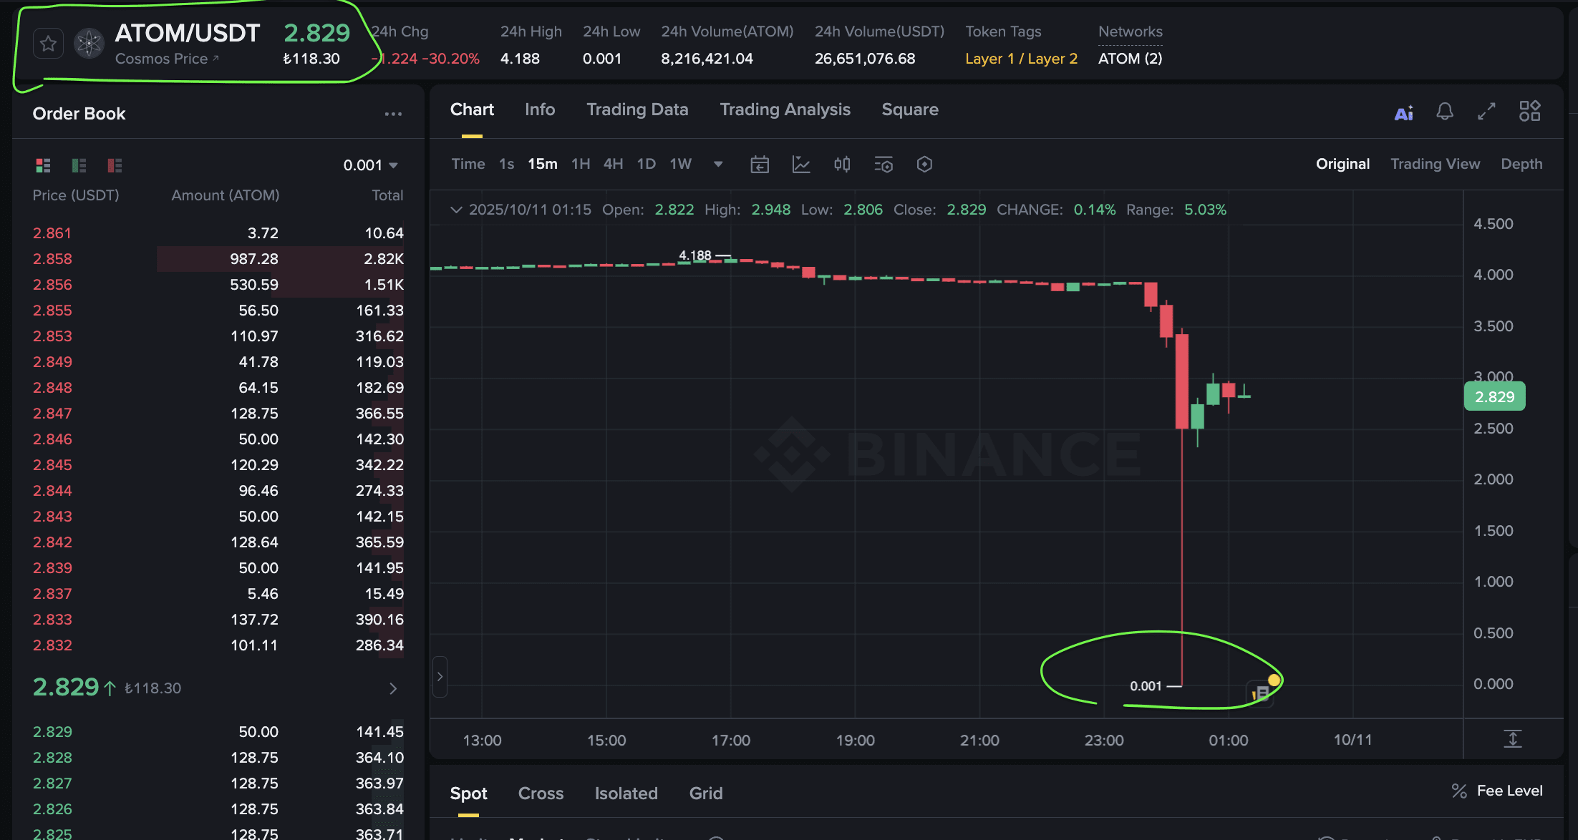Open the layout grid customization icon
1578x840 pixels.
click(x=1529, y=111)
